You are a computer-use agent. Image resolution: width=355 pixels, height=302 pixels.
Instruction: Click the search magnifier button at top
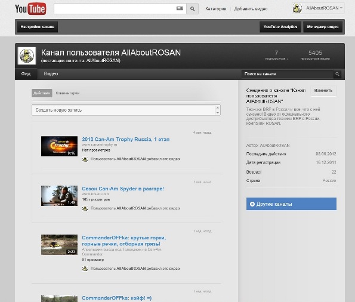point(193,8)
